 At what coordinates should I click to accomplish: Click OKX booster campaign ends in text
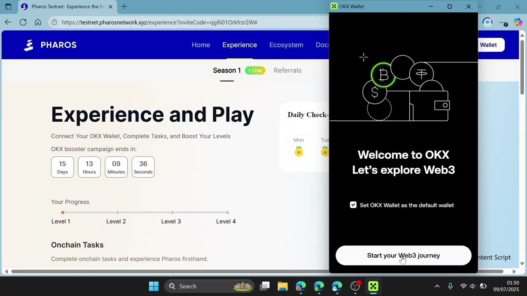[94, 149]
